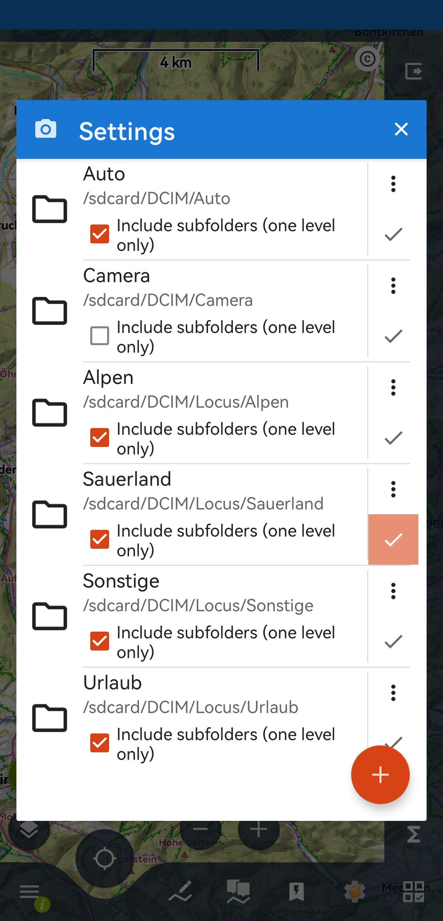Open the more options menu for Urlaub
Screen dimensions: 443x921
coord(393,693)
